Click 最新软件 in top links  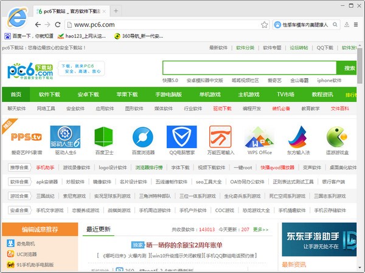pyautogui.click(x=218, y=48)
